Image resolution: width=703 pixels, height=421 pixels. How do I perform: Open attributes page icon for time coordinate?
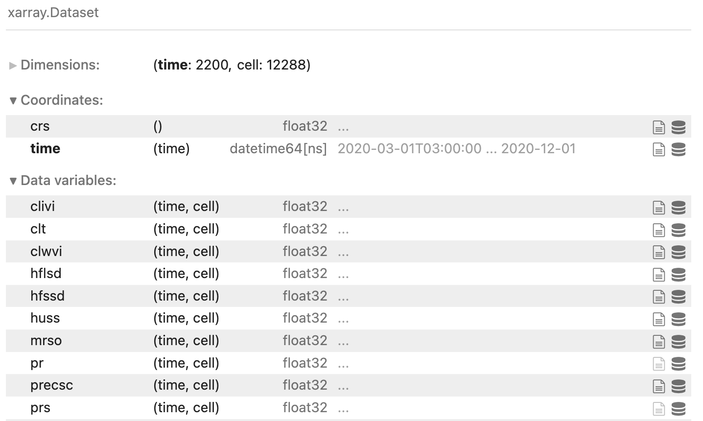[659, 149]
